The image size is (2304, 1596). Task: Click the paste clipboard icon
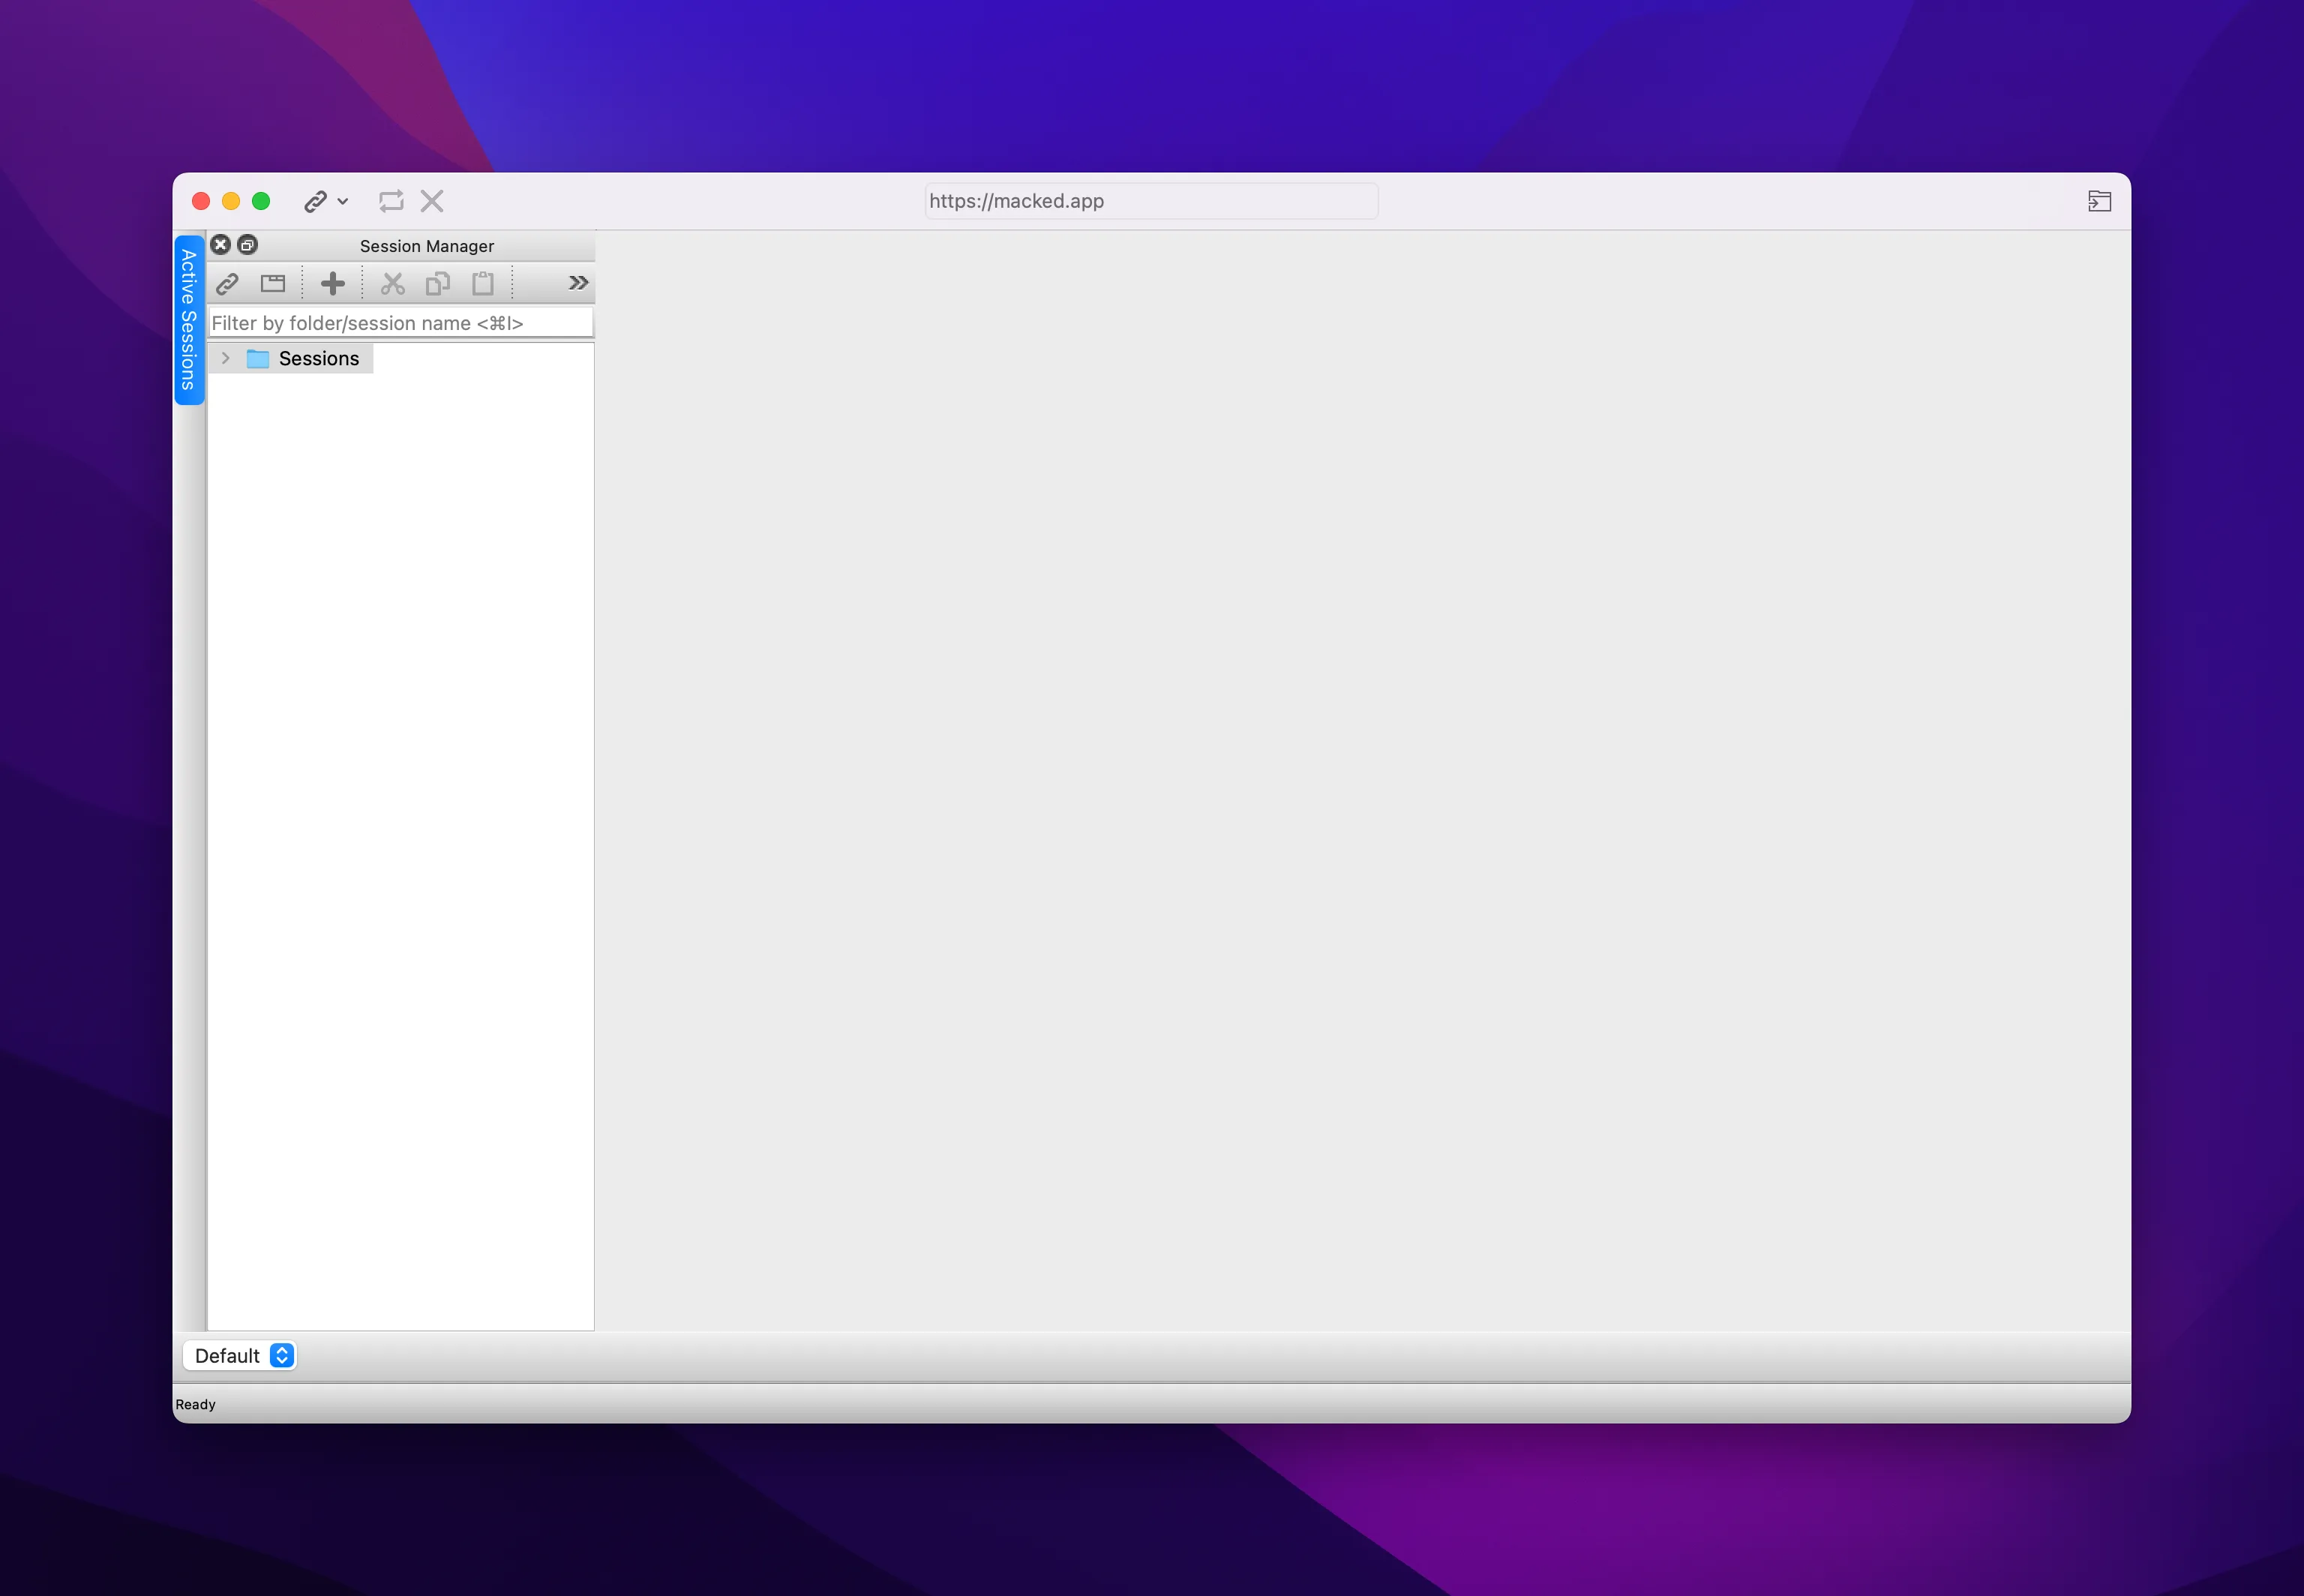coord(483,284)
